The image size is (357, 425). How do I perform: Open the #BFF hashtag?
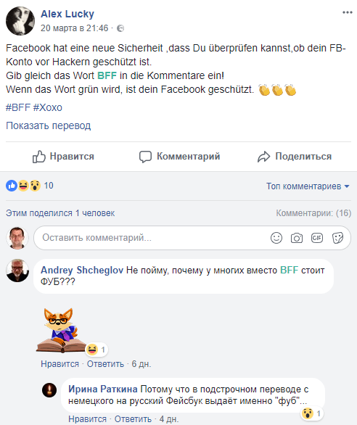pyautogui.click(x=18, y=107)
